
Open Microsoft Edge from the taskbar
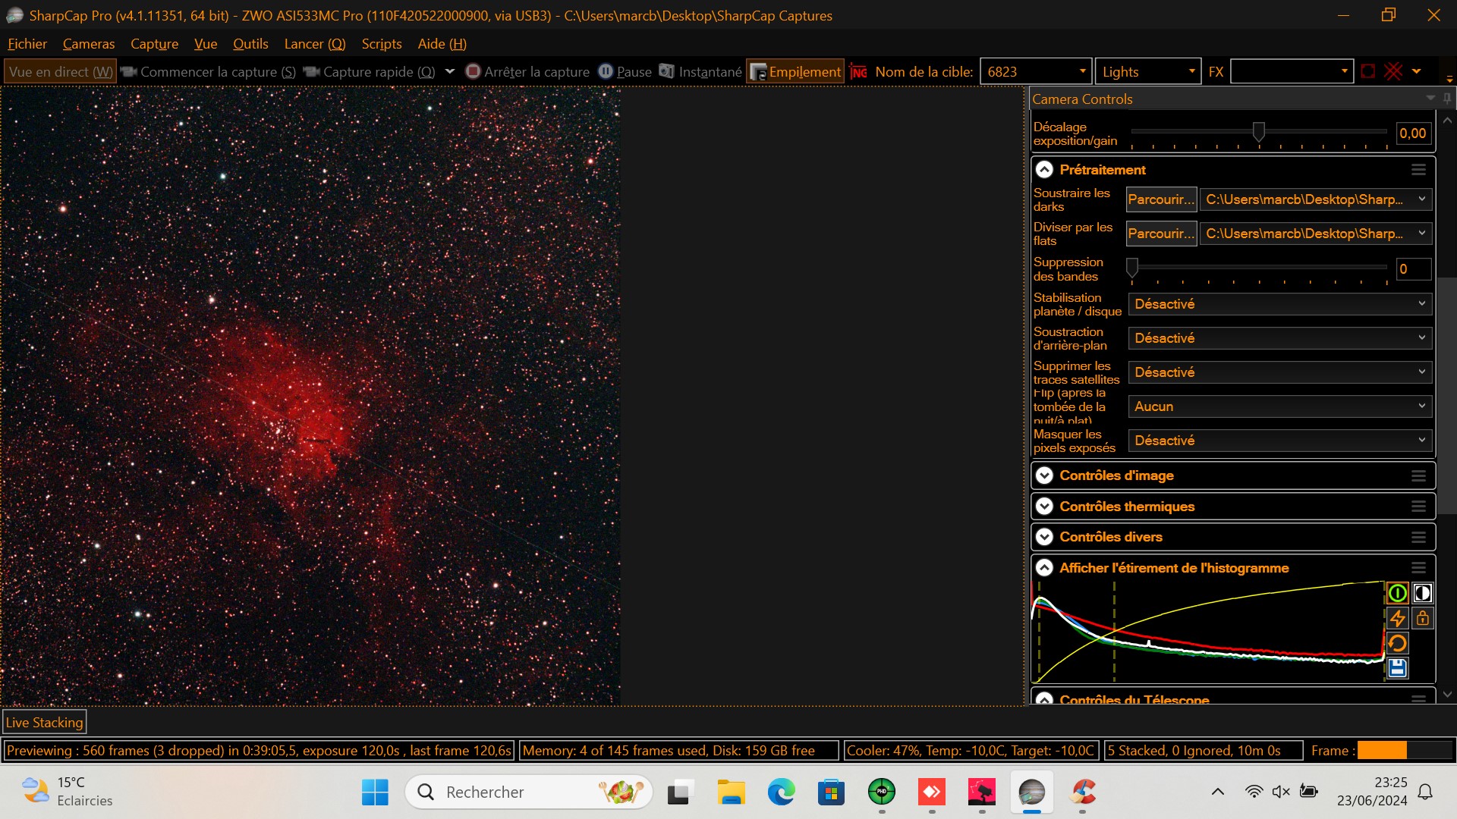click(x=781, y=792)
